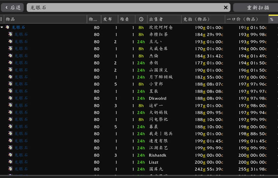Screen dimensions: 278x178
Task: Sort by 堆叠 column header
Action: (x=126, y=19)
